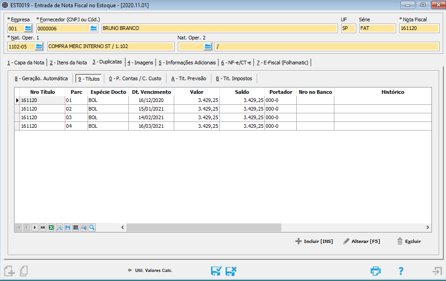
Task: Click the Nat. Oper. 2 code field
Action: pyautogui.click(x=191, y=46)
